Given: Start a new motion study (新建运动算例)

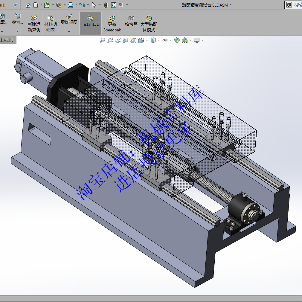Looking at the screenshot, I should pyautogui.click(x=34, y=24).
